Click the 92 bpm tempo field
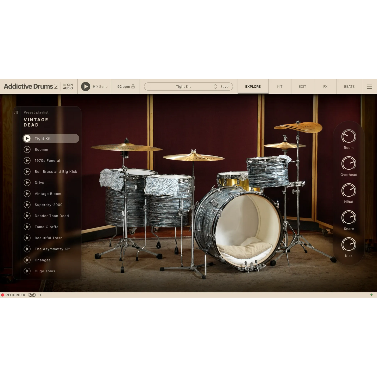 123,87
